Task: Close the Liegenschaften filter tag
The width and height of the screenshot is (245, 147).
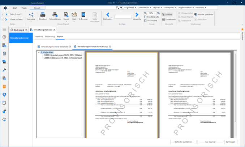Action: [x=193, y=8]
